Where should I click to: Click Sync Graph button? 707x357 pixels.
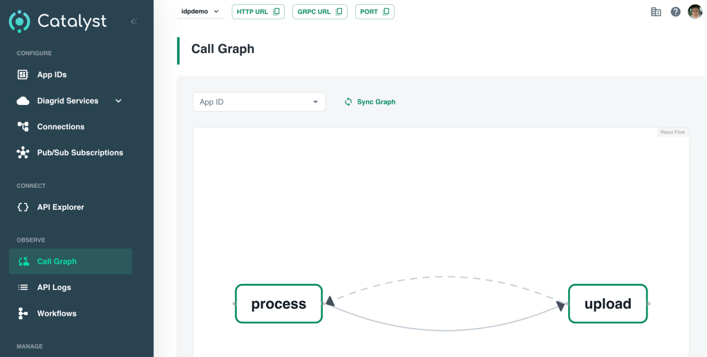pyautogui.click(x=370, y=102)
